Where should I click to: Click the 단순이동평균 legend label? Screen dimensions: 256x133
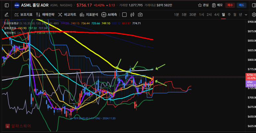(11, 23)
